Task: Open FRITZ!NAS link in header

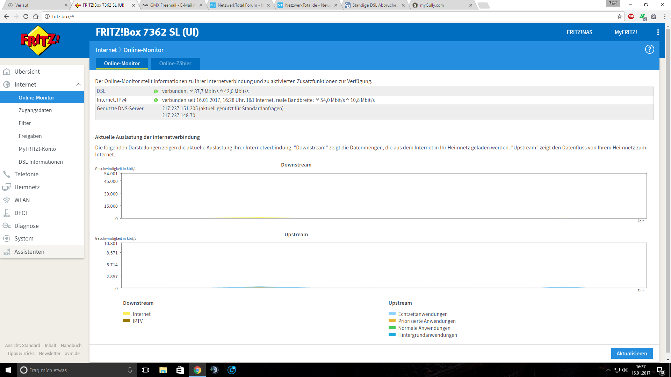Action: pyautogui.click(x=579, y=32)
